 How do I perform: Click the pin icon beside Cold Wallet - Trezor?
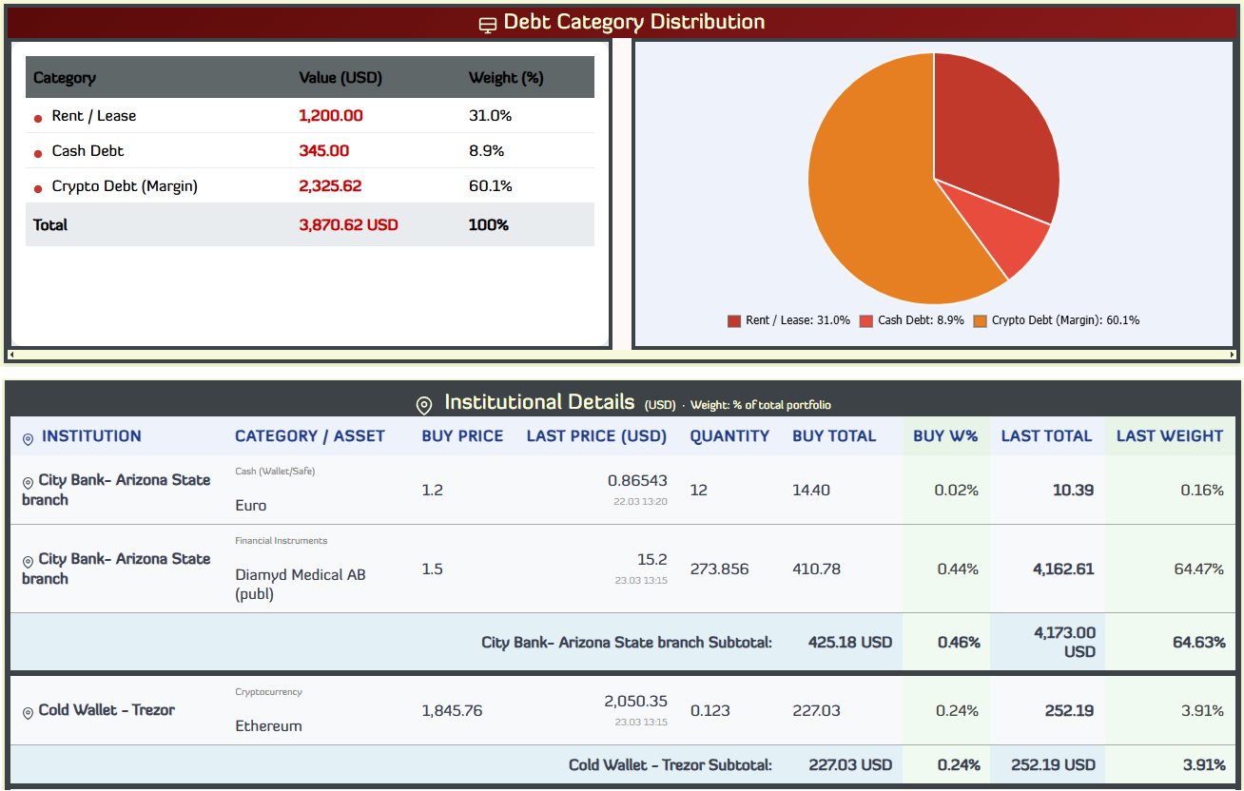(x=28, y=712)
